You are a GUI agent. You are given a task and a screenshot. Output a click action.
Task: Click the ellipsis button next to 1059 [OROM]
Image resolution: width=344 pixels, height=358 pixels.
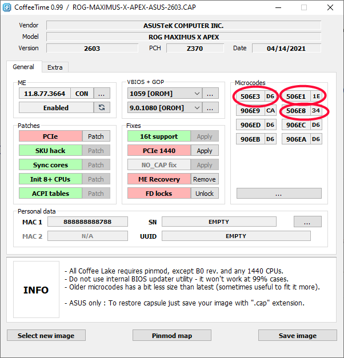pyautogui.click(x=210, y=94)
